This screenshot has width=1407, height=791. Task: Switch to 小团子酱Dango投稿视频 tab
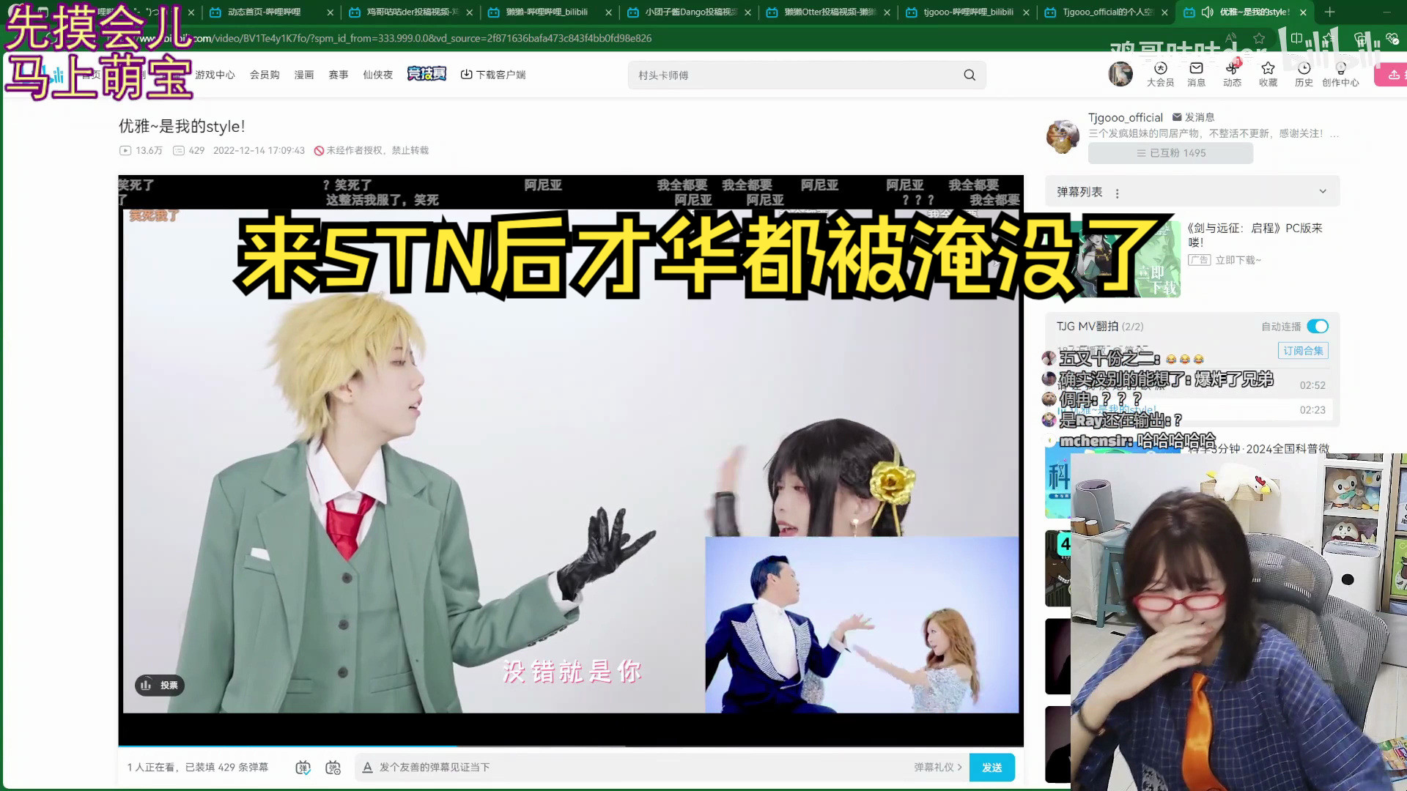[690, 12]
